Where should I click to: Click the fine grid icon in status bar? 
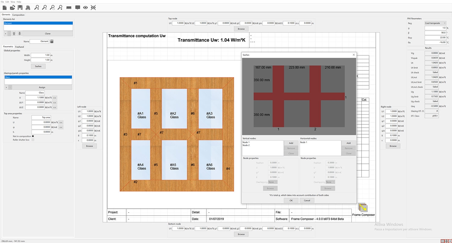[x=442, y=241]
